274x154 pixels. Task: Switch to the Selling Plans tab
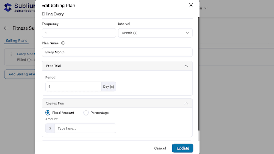pyautogui.click(x=17, y=41)
